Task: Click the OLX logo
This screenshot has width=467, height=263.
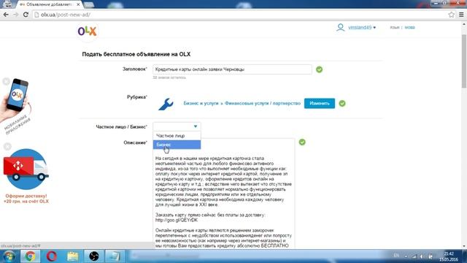Action: click(x=87, y=31)
